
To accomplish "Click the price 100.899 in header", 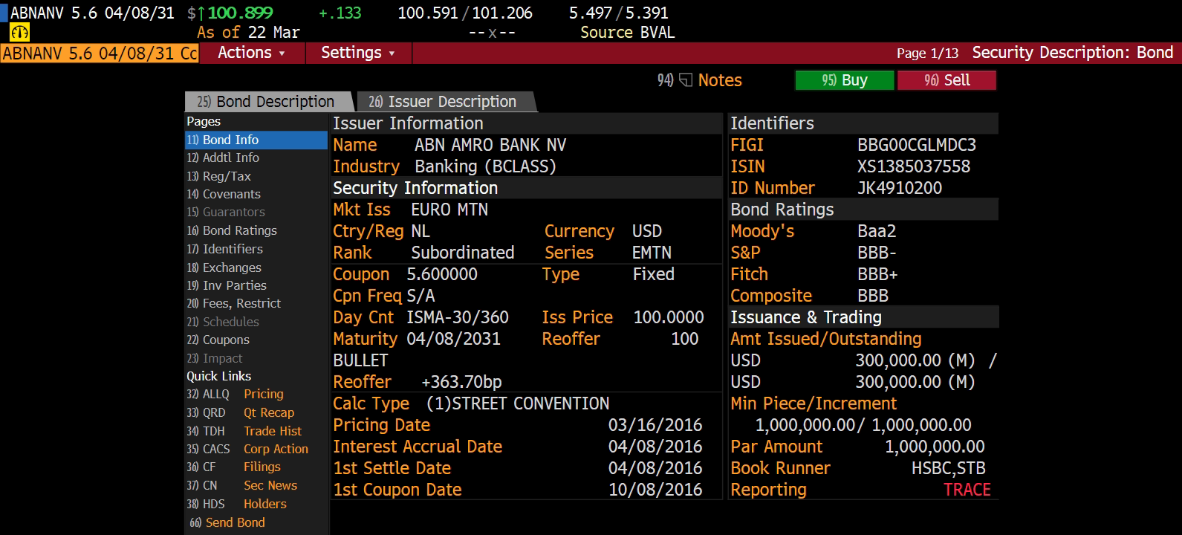I will click(240, 13).
